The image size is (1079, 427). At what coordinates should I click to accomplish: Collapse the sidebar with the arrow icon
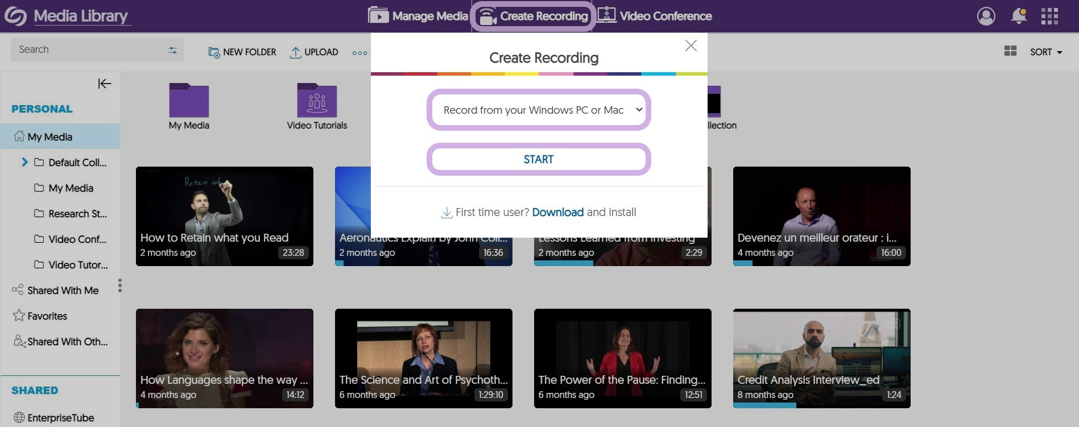point(104,84)
